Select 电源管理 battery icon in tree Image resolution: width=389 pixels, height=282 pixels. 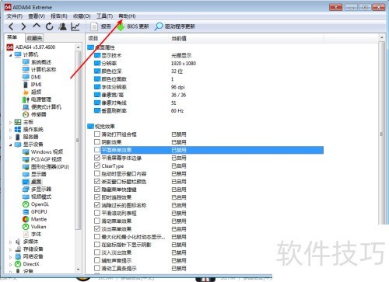pos(26,99)
